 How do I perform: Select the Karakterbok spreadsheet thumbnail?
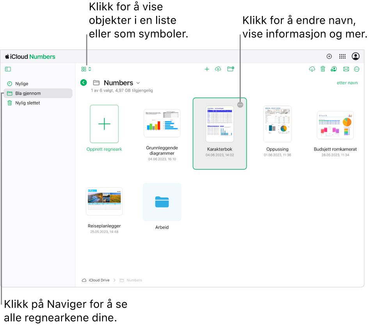coord(220,124)
